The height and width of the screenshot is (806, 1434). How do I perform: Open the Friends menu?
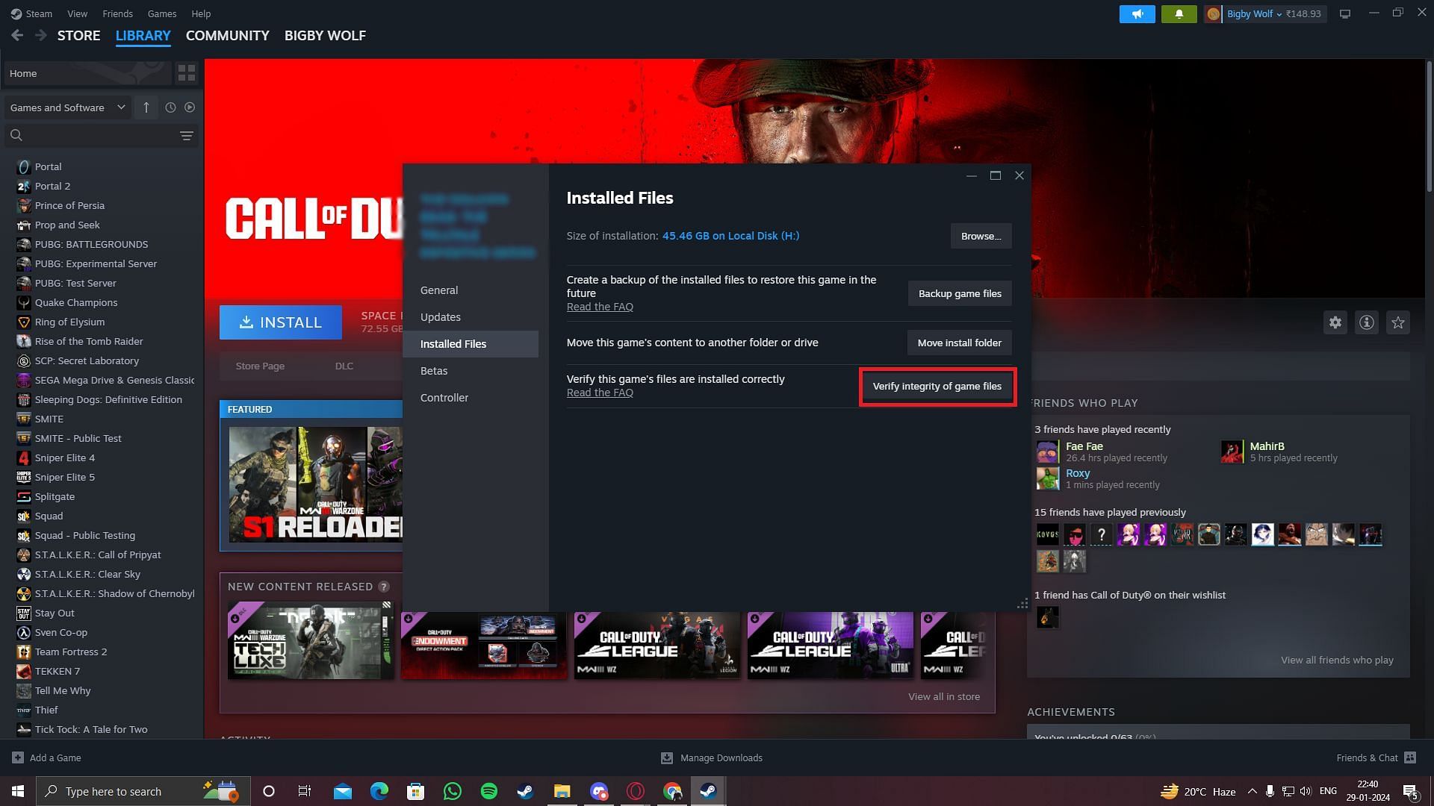click(x=117, y=13)
